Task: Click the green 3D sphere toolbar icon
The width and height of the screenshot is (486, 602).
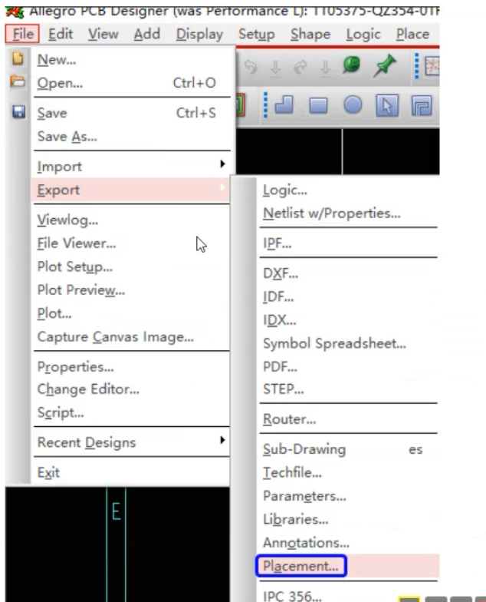Action: pos(351,64)
